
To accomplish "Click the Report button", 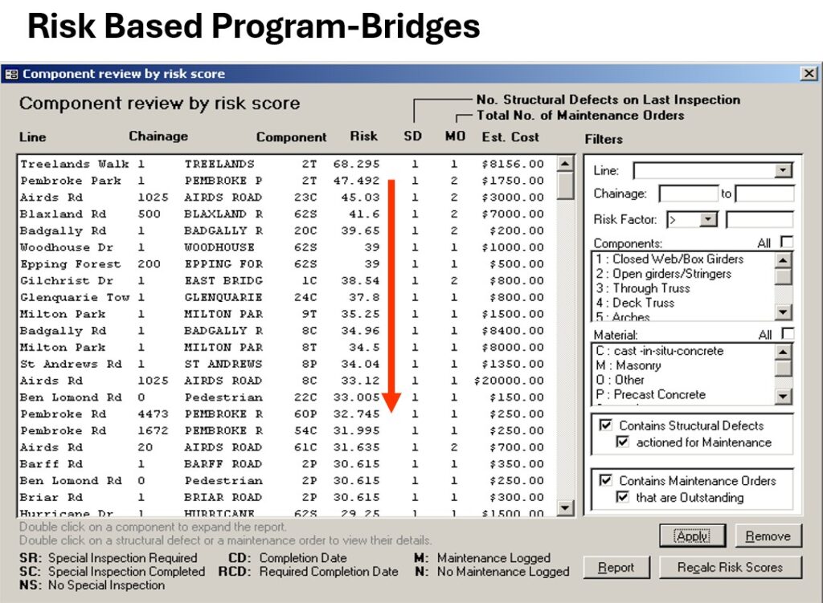I will [616, 568].
